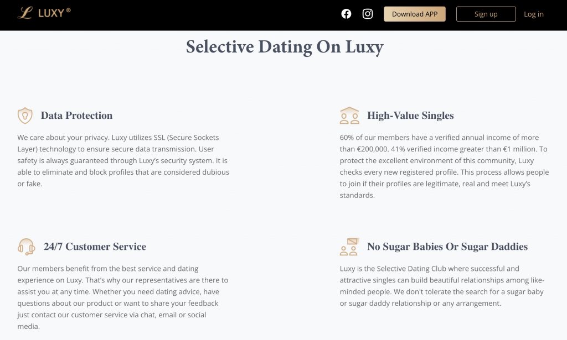This screenshot has height=340, width=567.
Task: Open the Luxy Instagram icon
Action: [368, 14]
